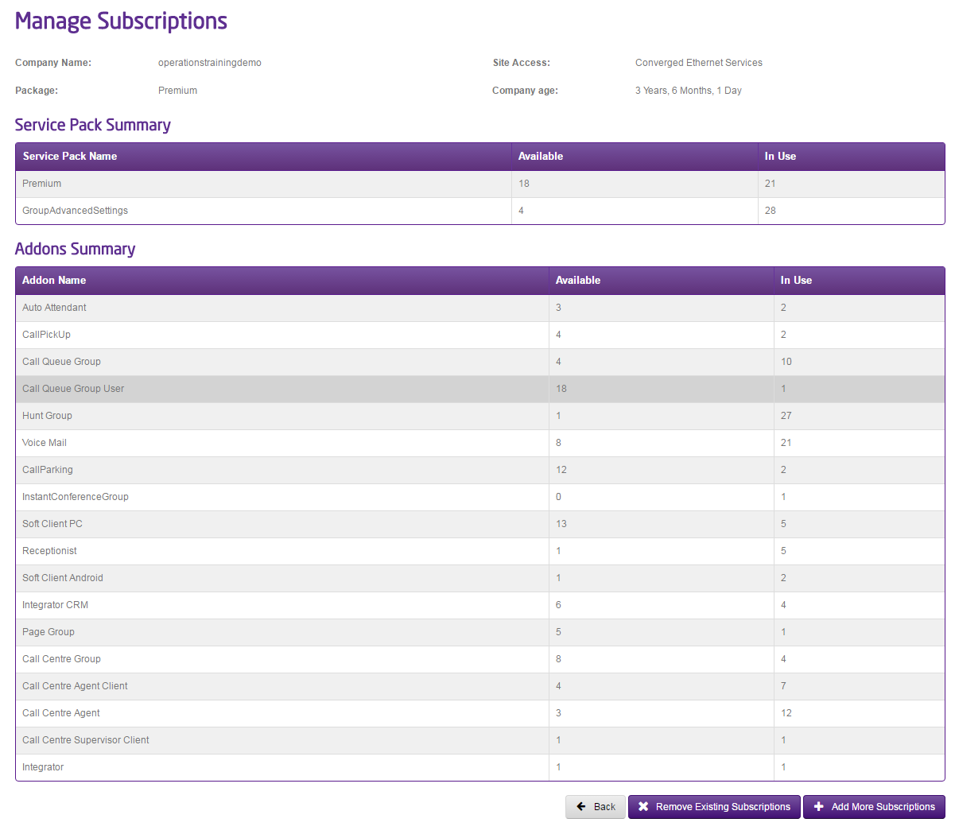
Task: Click the Available header in Addons Summary
Action: [578, 280]
